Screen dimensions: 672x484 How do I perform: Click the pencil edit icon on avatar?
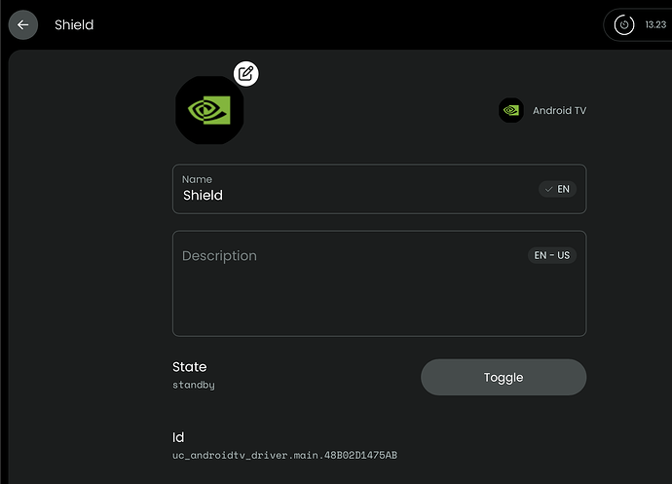(x=246, y=73)
